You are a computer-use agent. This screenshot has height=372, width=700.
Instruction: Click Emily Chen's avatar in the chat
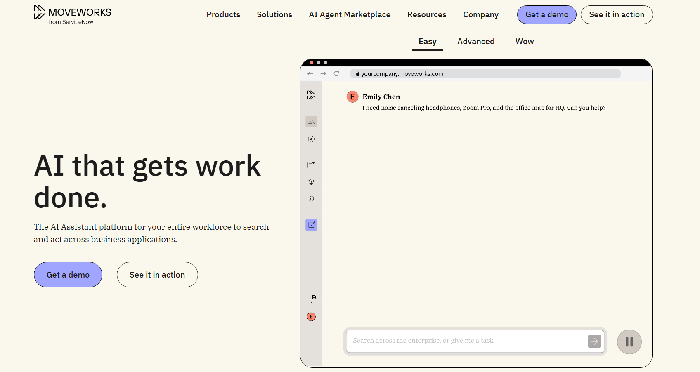tap(352, 97)
